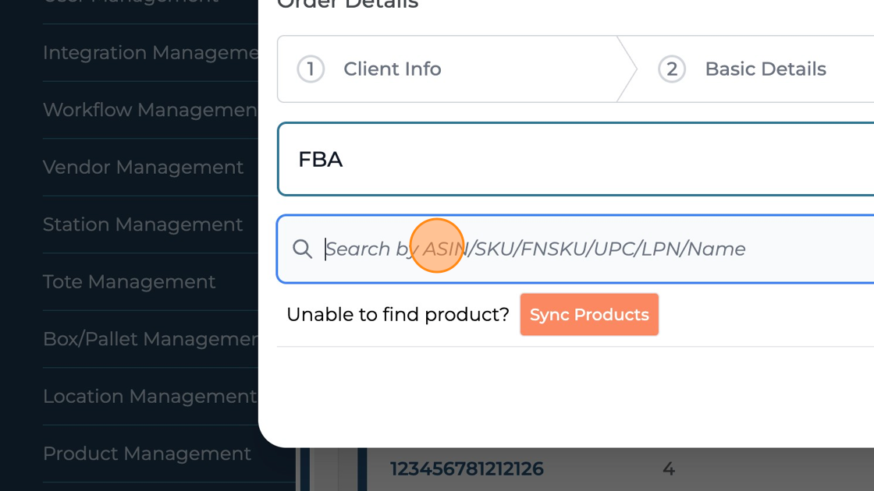The image size is (874, 491).
Task: Click the quantity 4 table cell
Action: point(668,469)
